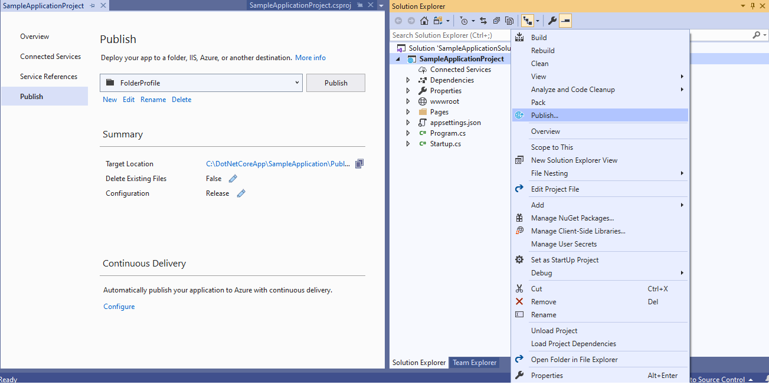
Task: Open Pending Changes Filter clock icon
Action: point(464,21)
